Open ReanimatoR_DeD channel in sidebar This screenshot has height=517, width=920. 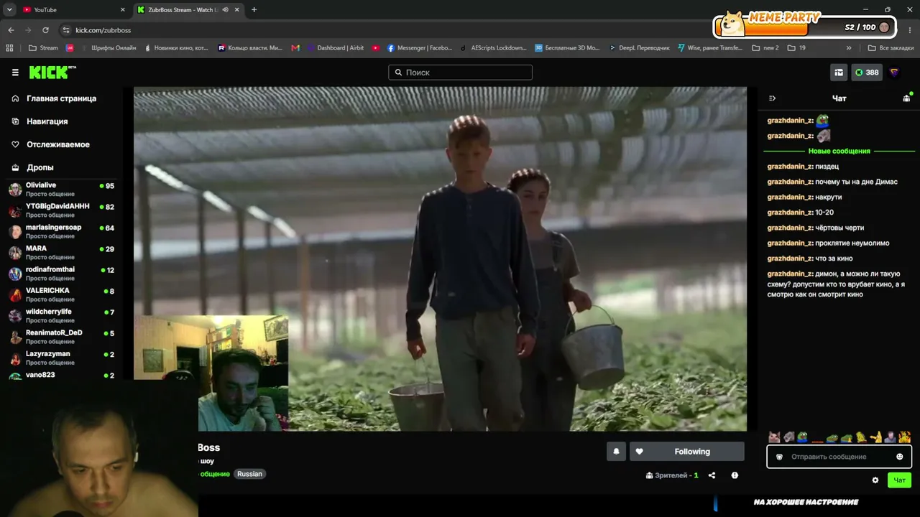[61, 337]
